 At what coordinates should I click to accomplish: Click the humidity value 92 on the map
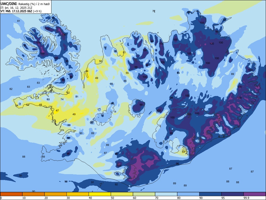point(116,184)
